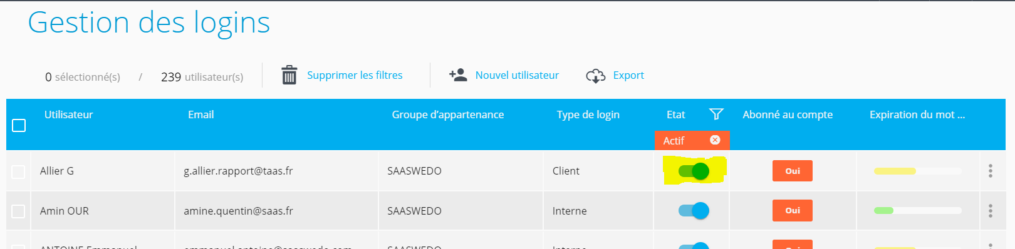The height and width of the screenshot is (249, 1015).
Task: Click the trash icon for removing filters
Action: tap(289, 75)
